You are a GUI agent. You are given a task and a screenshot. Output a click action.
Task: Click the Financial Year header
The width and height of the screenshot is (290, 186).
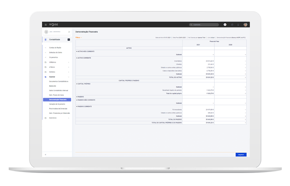pyautogui.click(x=214, y=41)
